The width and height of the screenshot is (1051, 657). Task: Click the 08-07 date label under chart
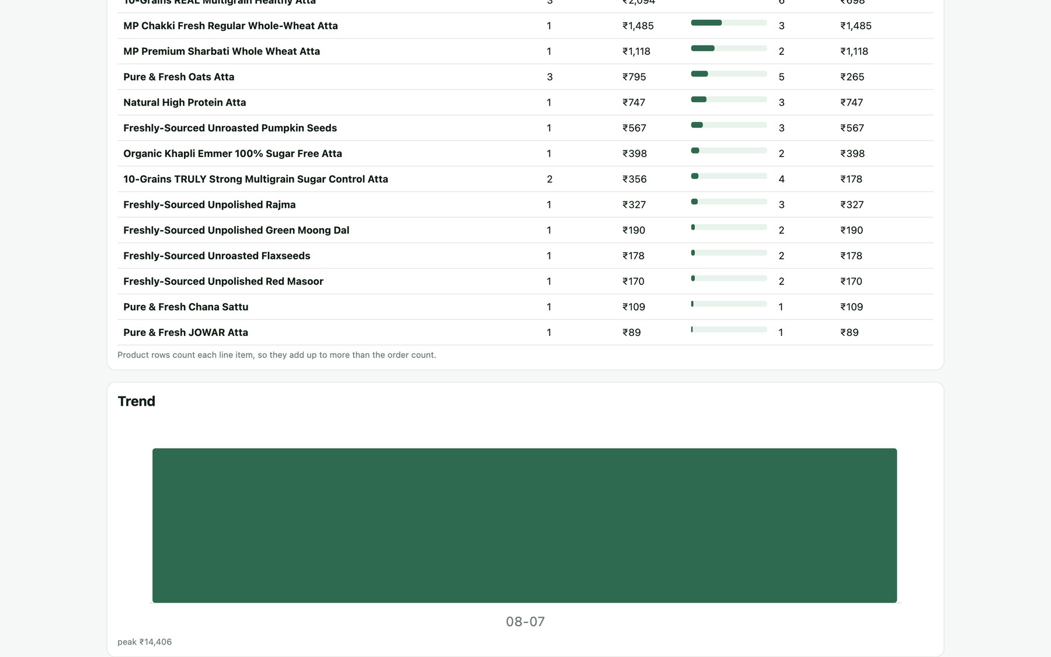tap(525, 622)
